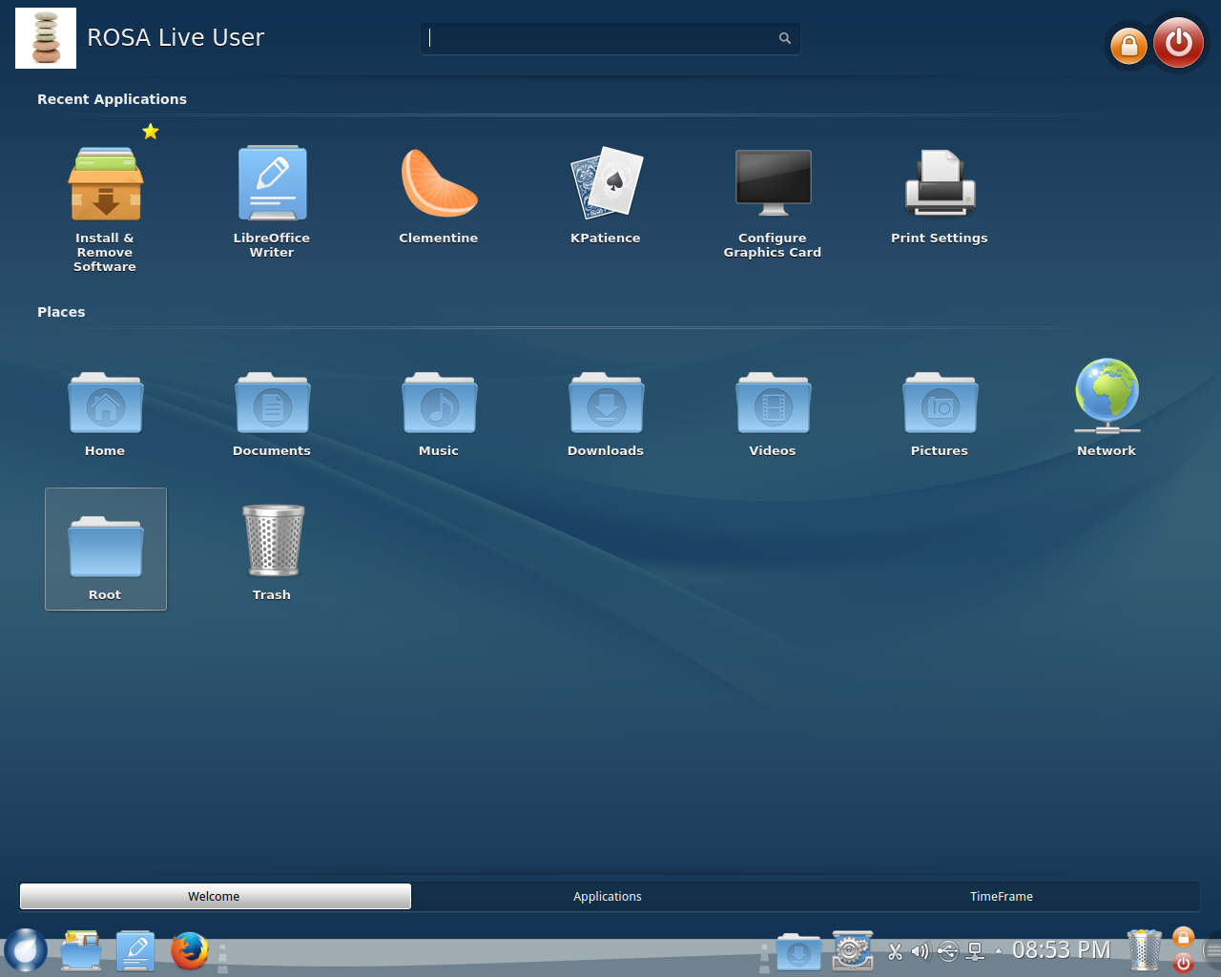Click the search magnifier icon
This screenshot has width=1221, height=977.
tap(785, 38)
